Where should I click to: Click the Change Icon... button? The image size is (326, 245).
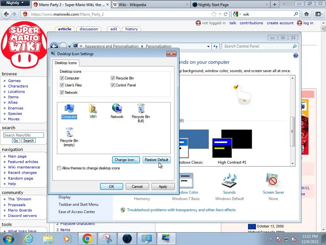click(126, 160)
